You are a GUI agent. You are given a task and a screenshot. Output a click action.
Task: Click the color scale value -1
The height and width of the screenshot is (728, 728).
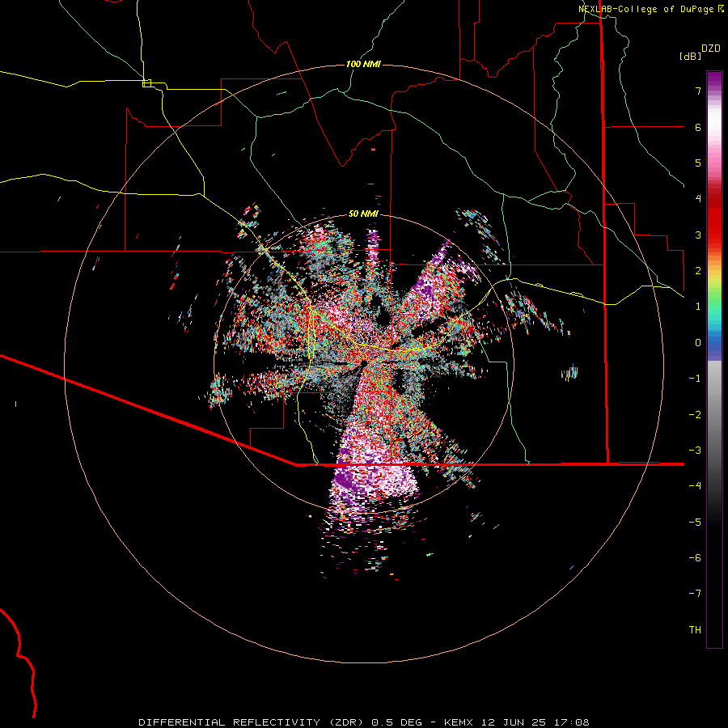(695, 379)
